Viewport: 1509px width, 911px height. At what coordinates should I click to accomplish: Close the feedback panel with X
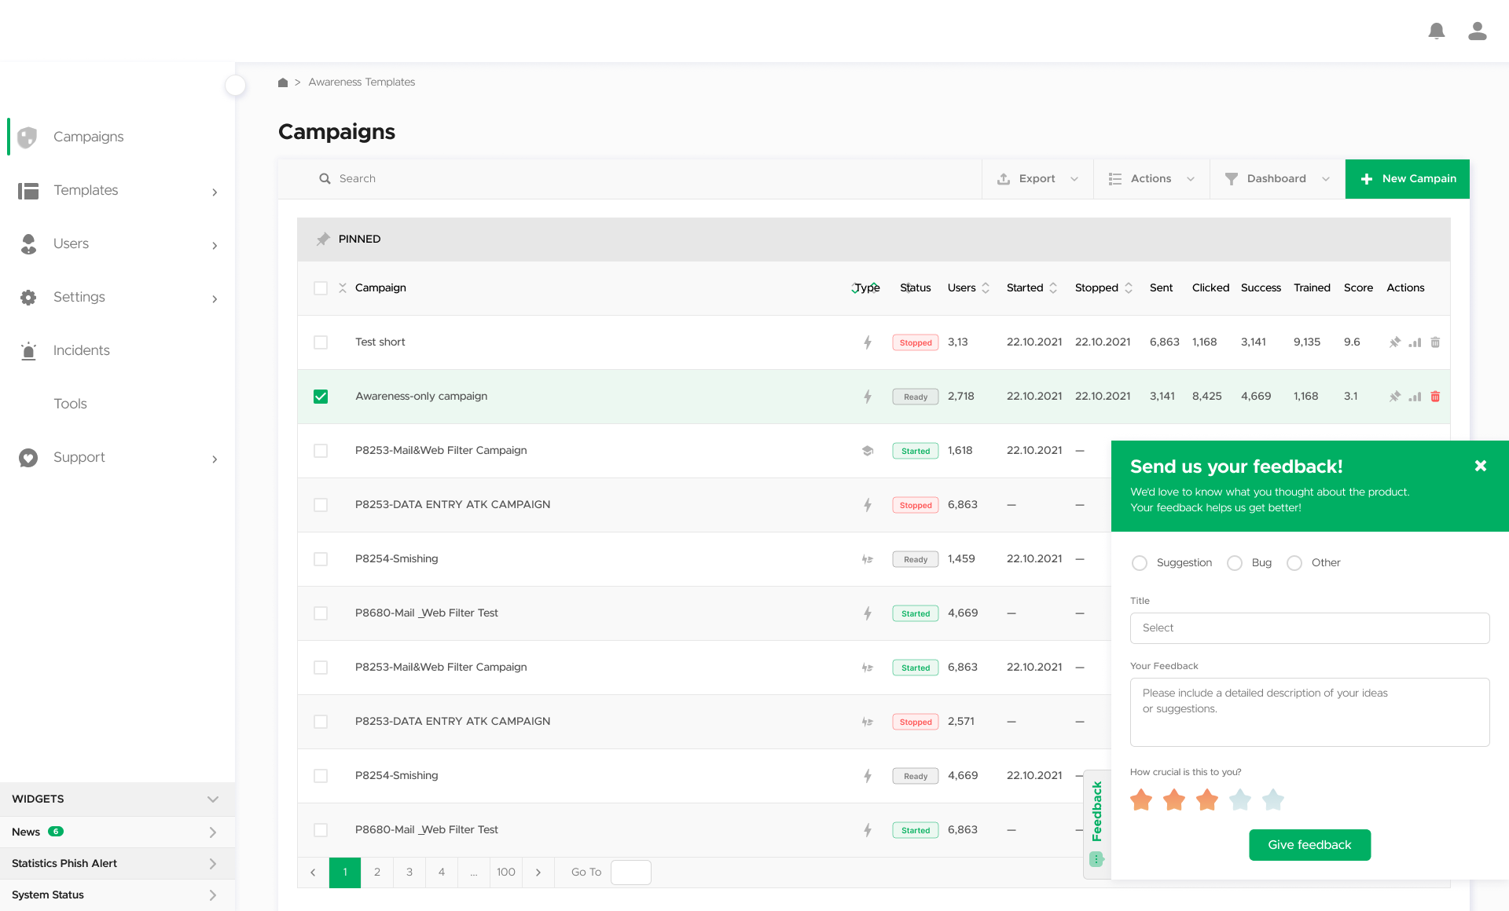(1480, 466)
